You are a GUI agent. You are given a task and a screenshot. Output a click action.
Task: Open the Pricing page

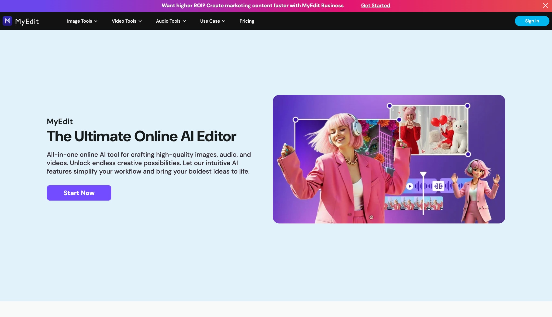click(247, 21)
